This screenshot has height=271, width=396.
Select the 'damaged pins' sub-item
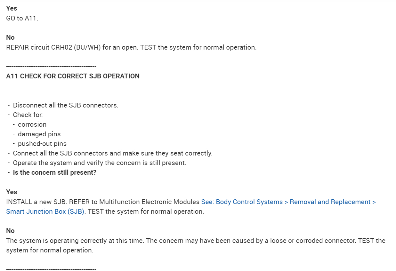tap(39, 134)
